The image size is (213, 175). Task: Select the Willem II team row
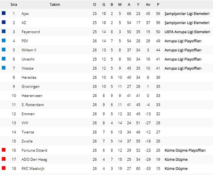coord(106,50)
